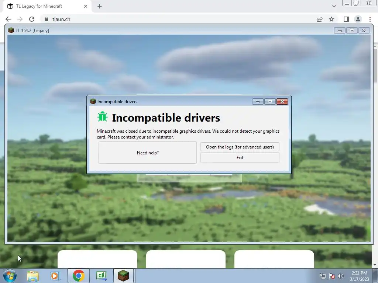Click Exit in the Incompatible drivers dialog
378x283 pixels.
coord(240,158)
